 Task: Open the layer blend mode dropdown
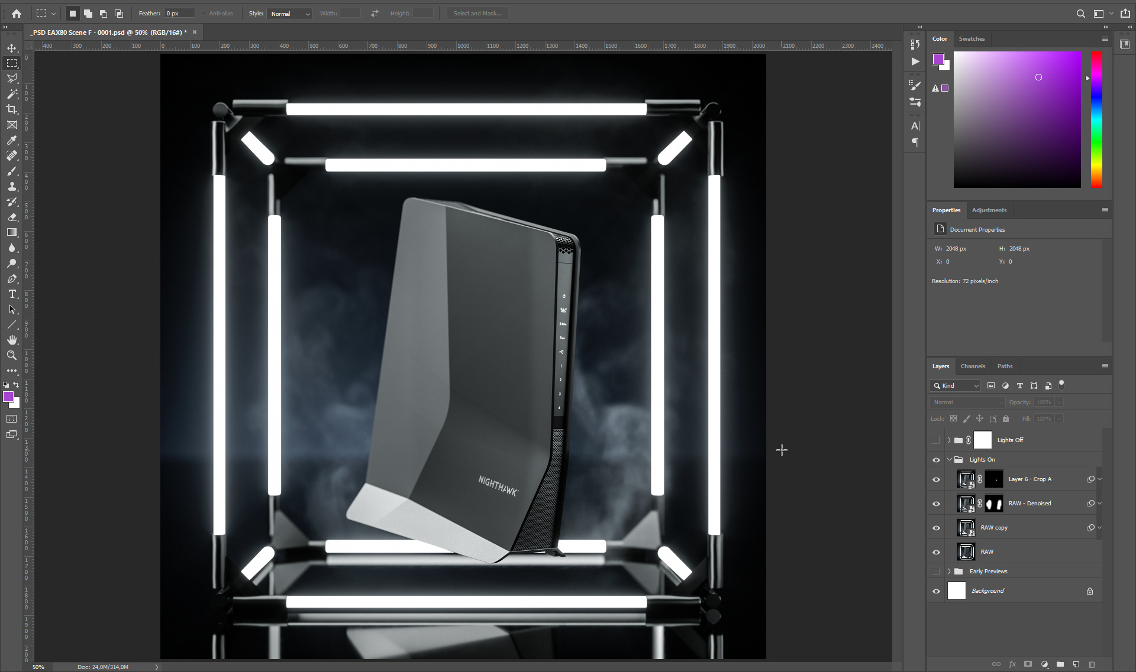pos(967,402)
